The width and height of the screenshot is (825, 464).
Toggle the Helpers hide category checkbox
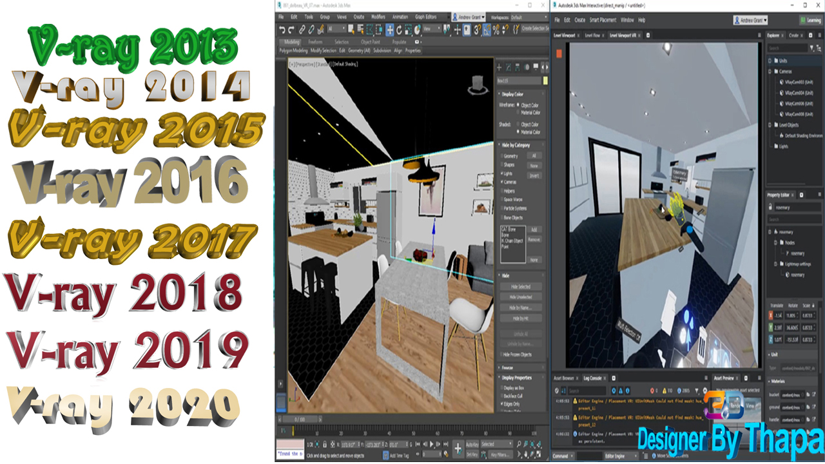[x=502, y=191]
